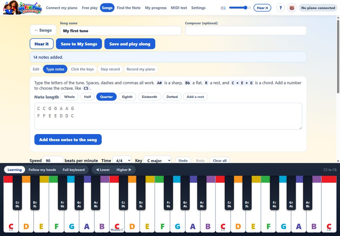Click Undo

[x=183, y=161]
